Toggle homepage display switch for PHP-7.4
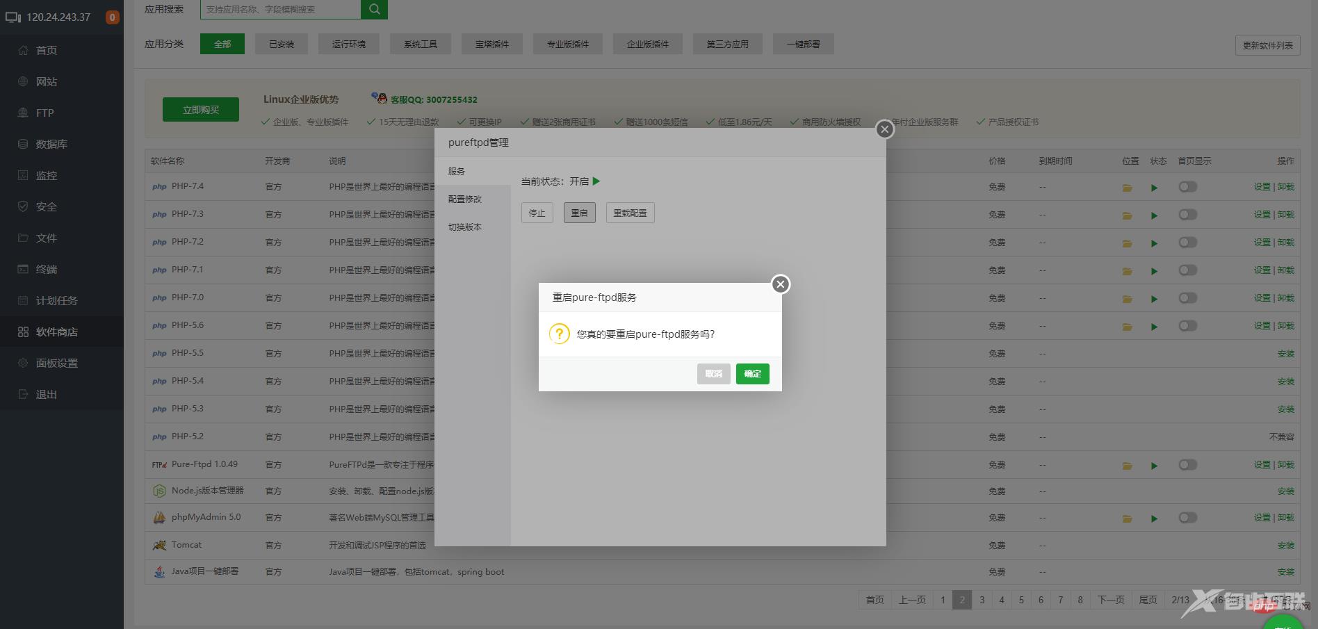 1187,186
